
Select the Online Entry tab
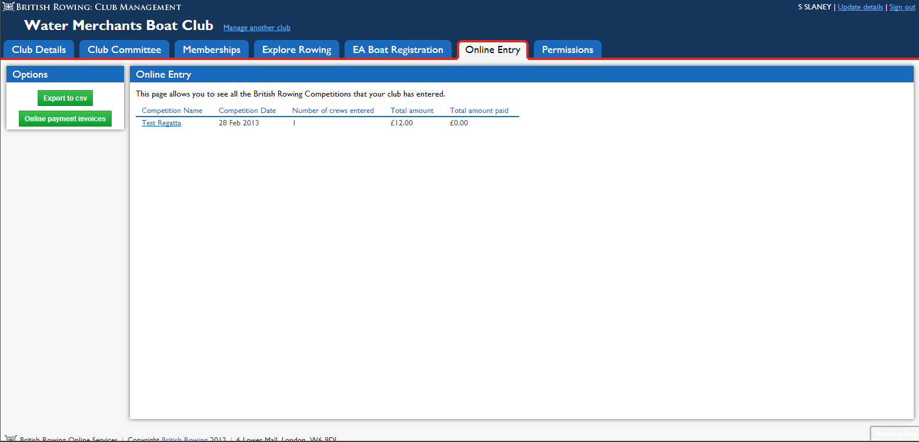click(493, 49)
